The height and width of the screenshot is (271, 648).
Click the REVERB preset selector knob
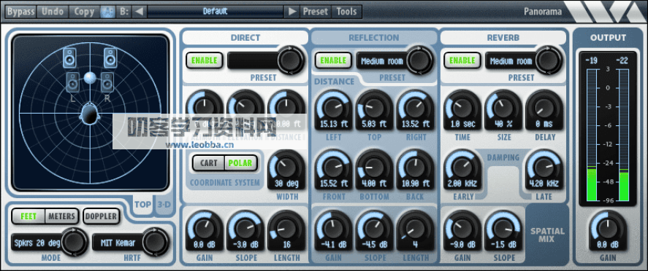click(549, 60)
